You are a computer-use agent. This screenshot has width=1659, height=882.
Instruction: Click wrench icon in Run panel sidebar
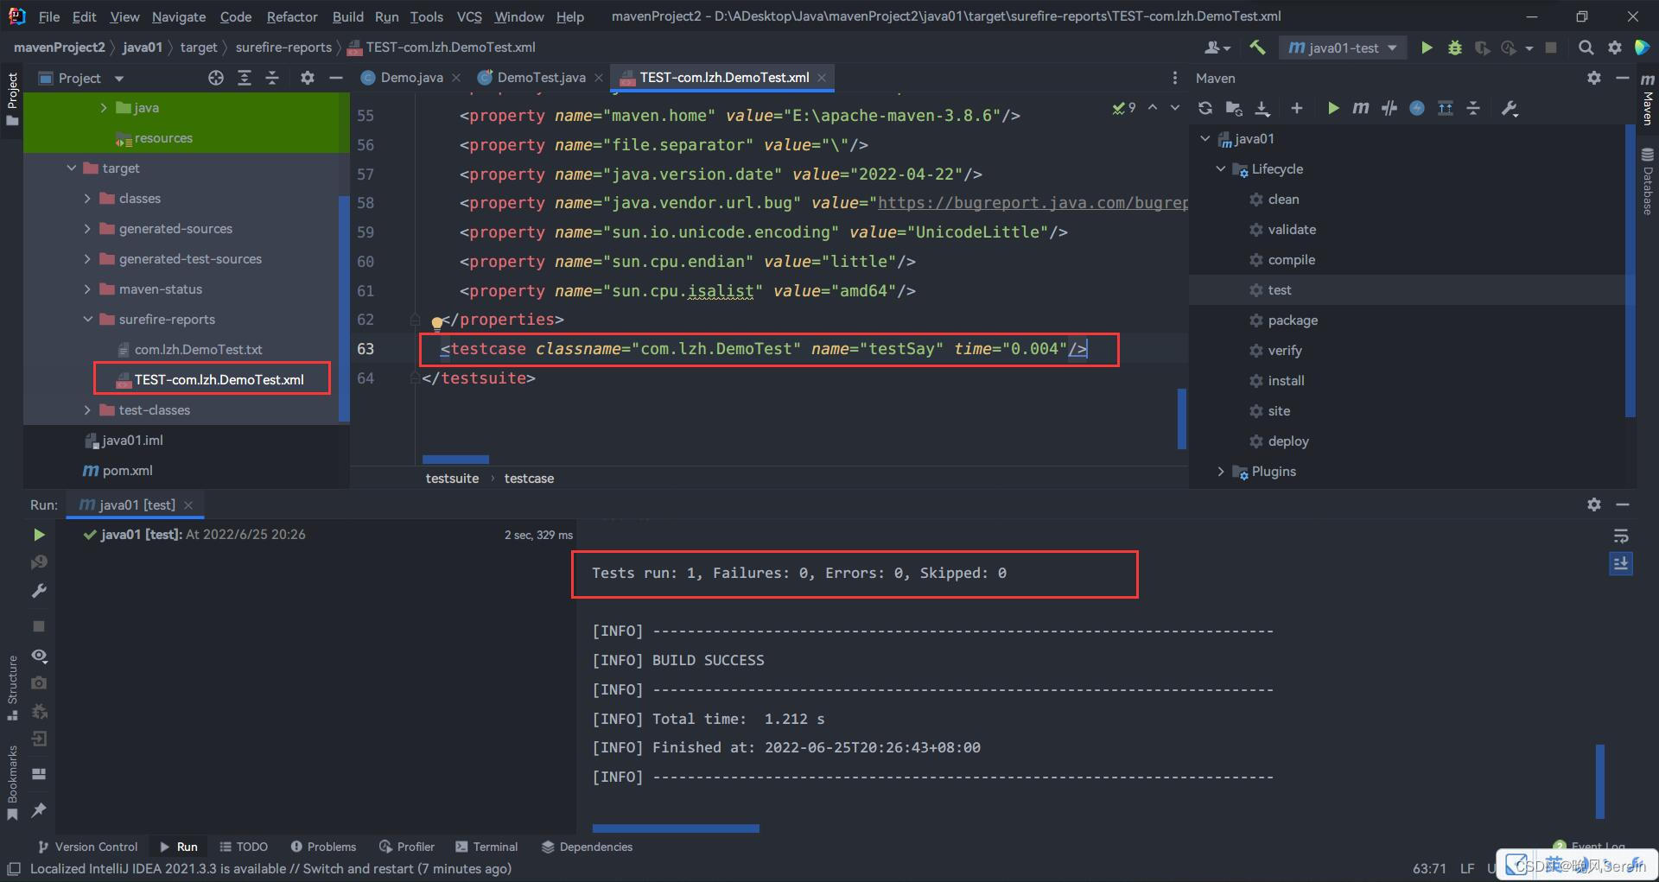(39, 591)
